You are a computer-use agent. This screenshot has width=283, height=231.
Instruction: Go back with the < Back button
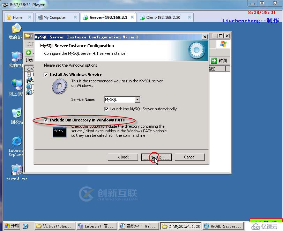[x=123, y=157]
